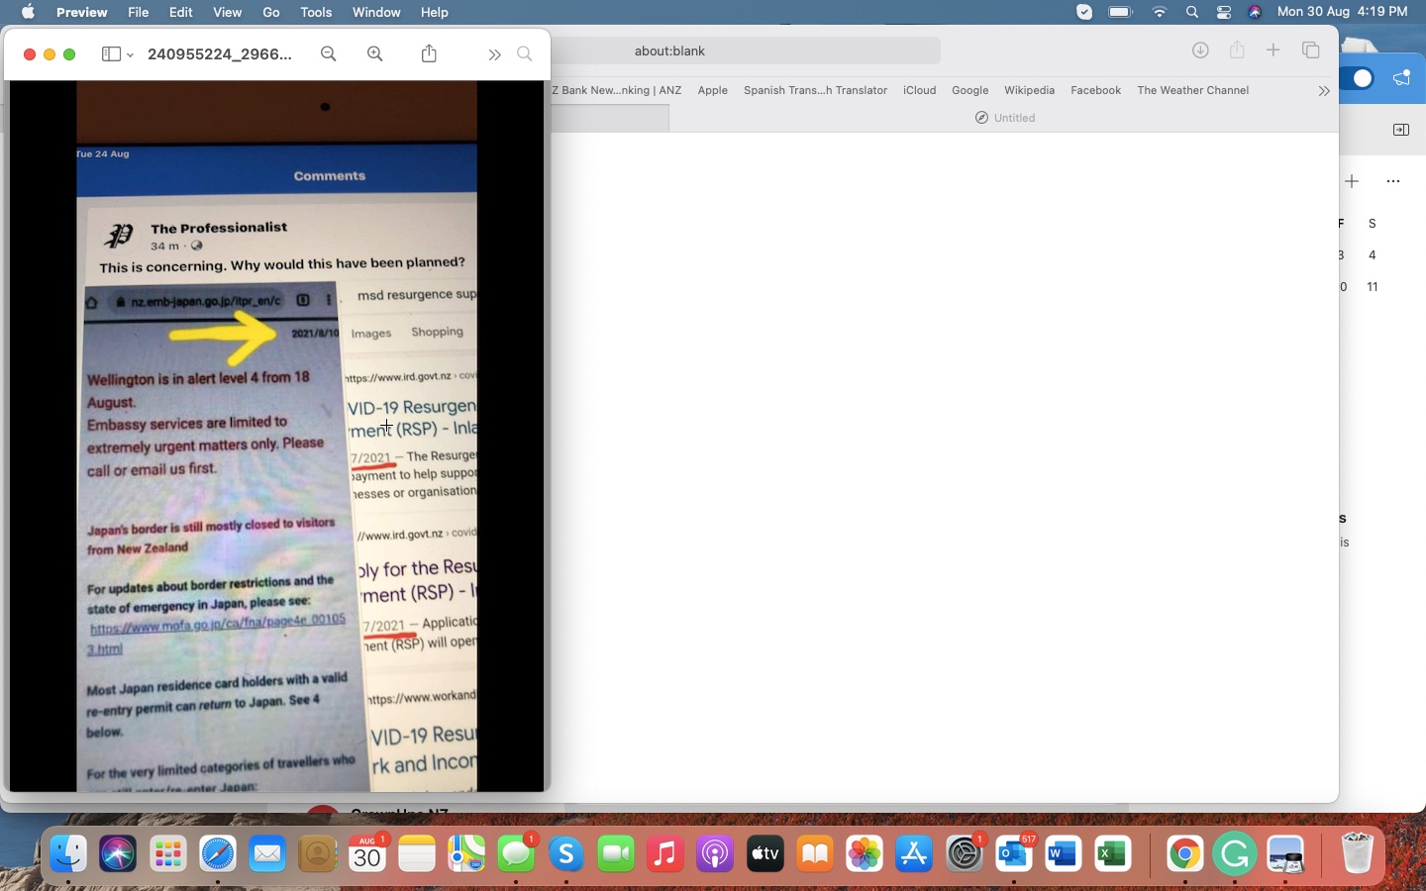Launch Launchpad from the dock
Screen dimensions: 1426x891
tap(167, 853)
